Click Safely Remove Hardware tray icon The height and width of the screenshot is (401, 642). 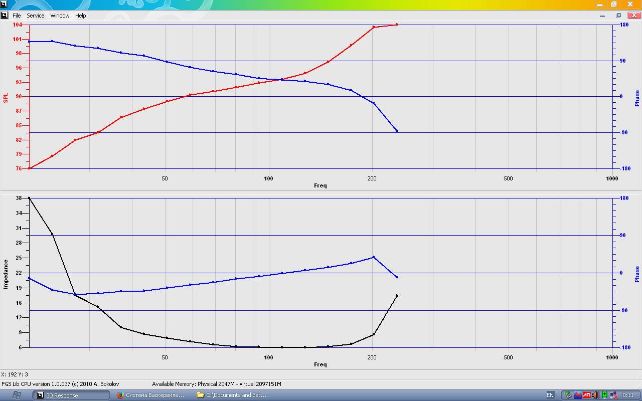pos(568,395)
